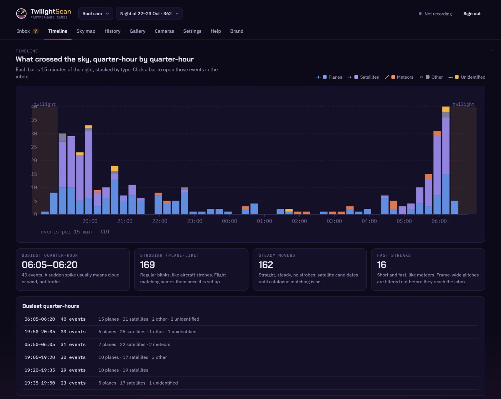The height and width of the screenshot is (399, 501).
Task: Open the Inbox tab
Action: pyautogui.click(x=28, y=31)
